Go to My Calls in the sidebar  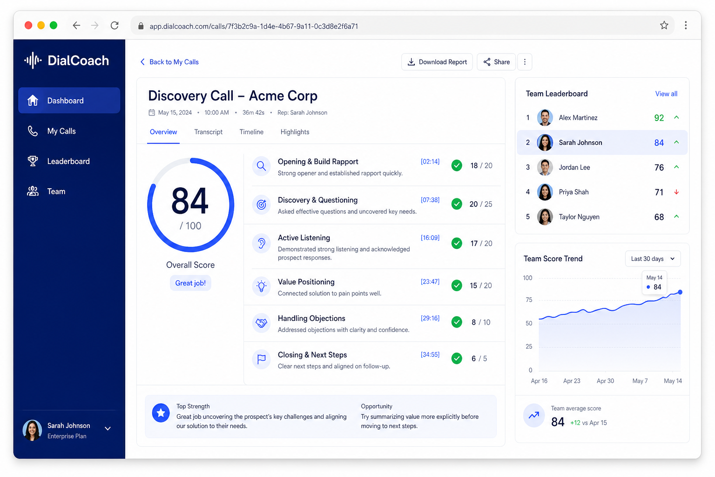pos(69,131)
